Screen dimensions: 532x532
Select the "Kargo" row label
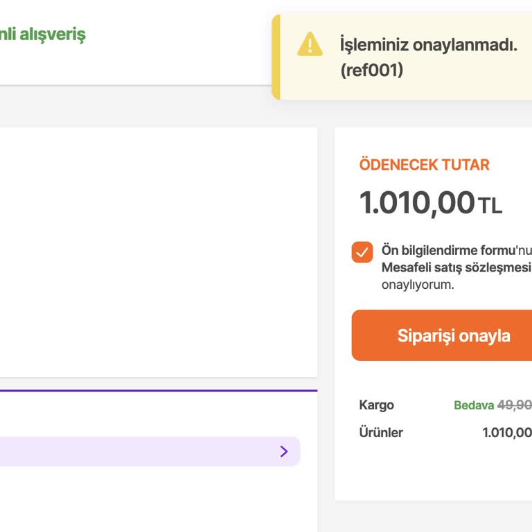(x=376, y=405)
